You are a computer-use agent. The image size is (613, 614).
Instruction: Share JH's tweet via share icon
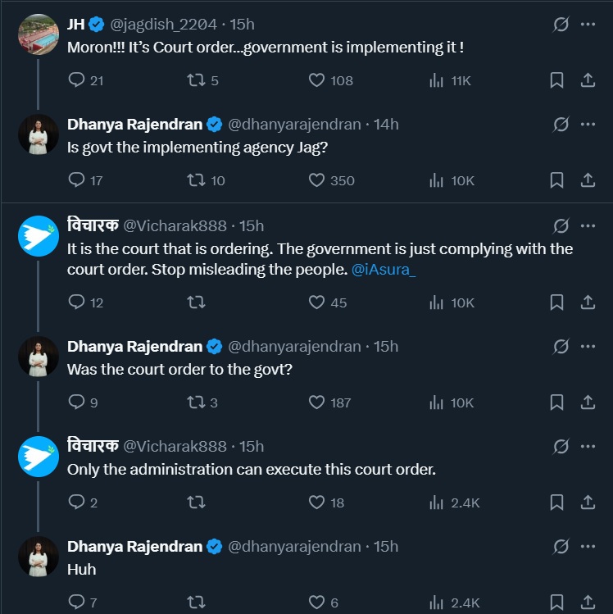point(588,80)
